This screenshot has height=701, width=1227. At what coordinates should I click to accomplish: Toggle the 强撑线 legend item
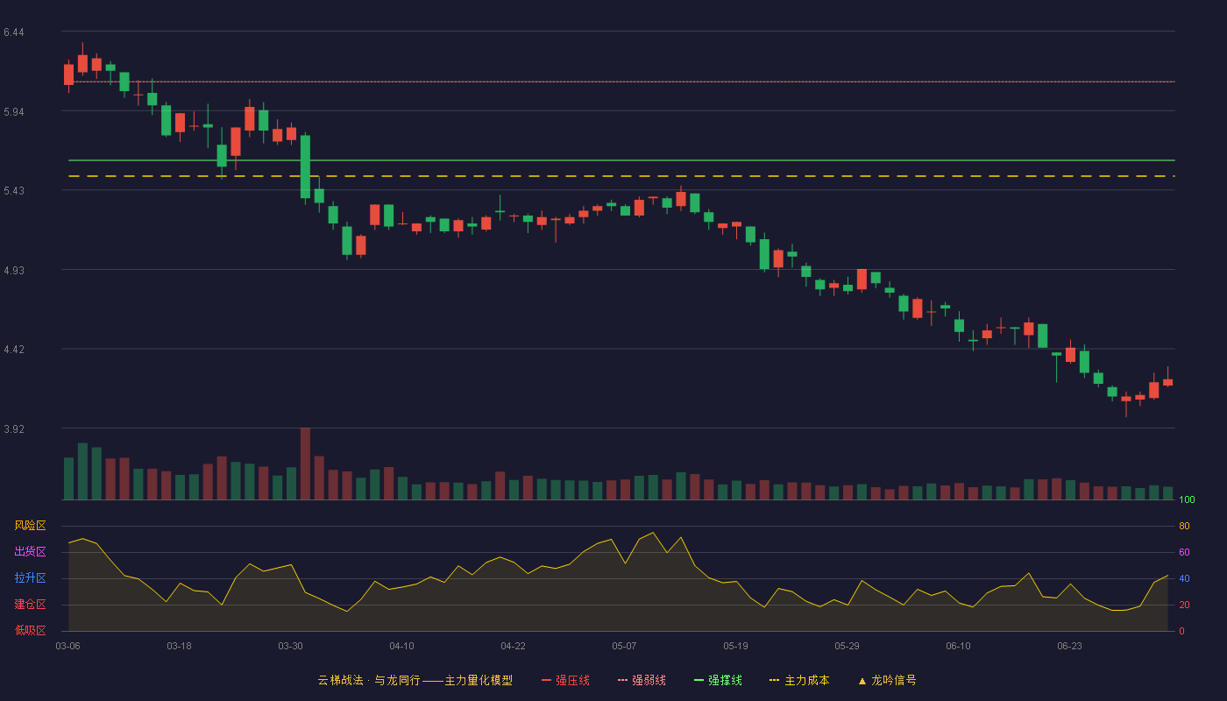[718, 680]
